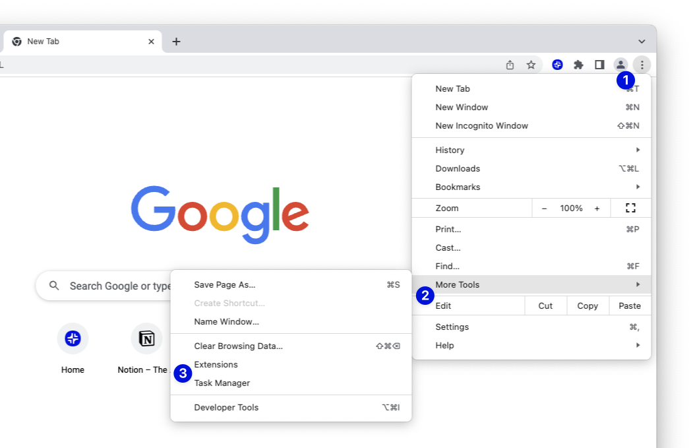This screenshot has height=448, width=693.
Task: Close the New Tab tab
Action: click(x=151, y=42)
